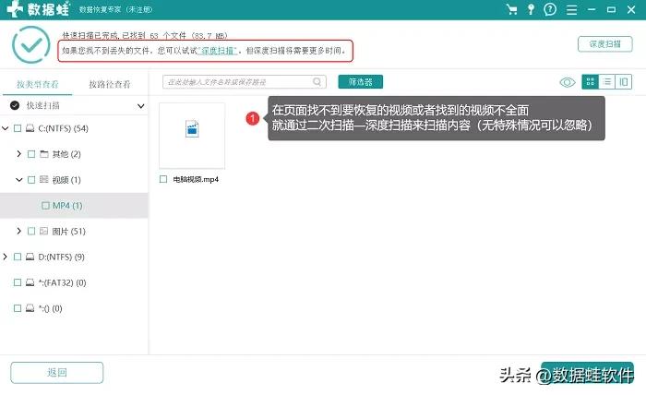646x395 pixels.
Task: Collapse the 视频 (1) folder
Action: [x=19, y=180]
